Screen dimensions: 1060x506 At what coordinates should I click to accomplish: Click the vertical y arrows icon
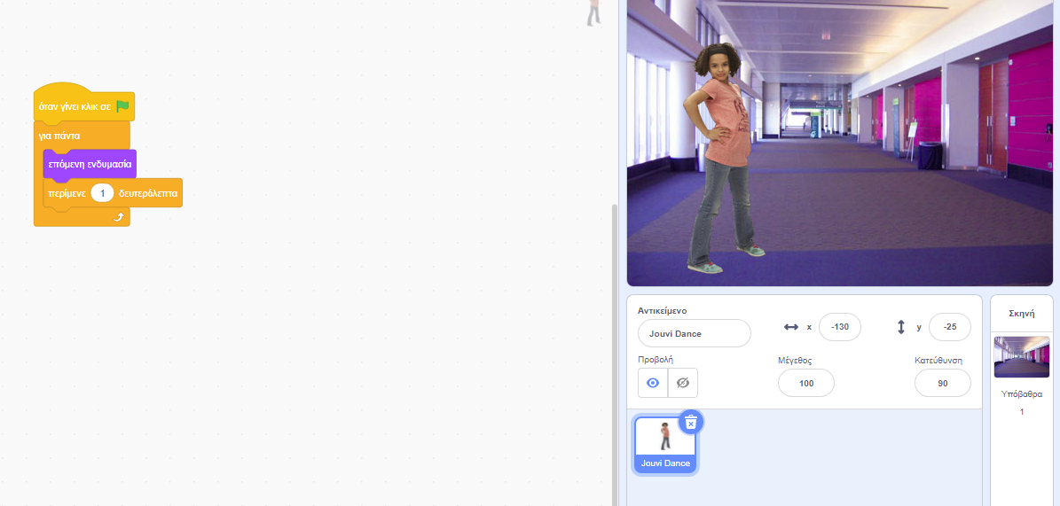click(901, 327)
